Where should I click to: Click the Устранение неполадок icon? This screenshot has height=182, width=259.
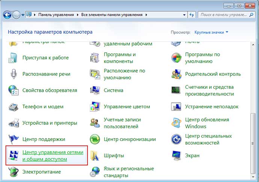coord(176,106)
